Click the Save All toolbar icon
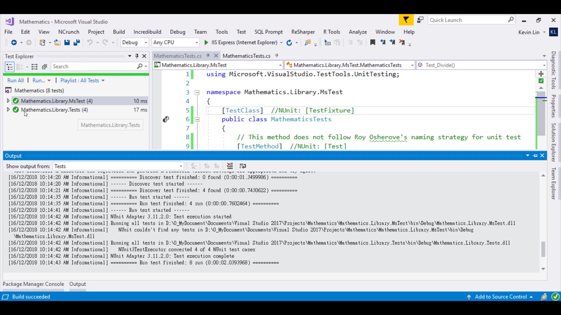This screenshot has width=561, height=315. (77, 43)
